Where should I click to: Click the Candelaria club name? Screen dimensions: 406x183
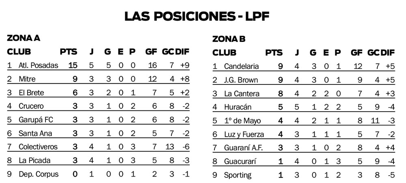click(x=243, y=66)
